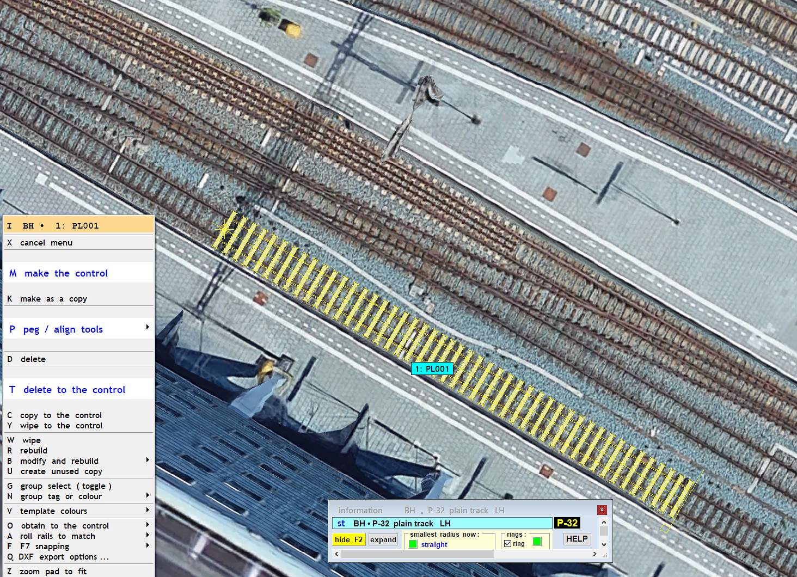This screenshot has height=577, width=797.
Task: Choose make as a copy
Action: pos(79,299)
